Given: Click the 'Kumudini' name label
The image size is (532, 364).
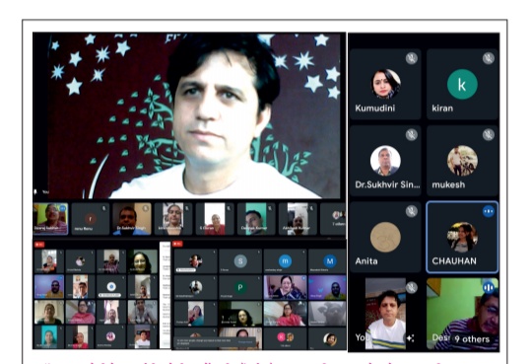Looking at the screenshot, I should 375,109.
